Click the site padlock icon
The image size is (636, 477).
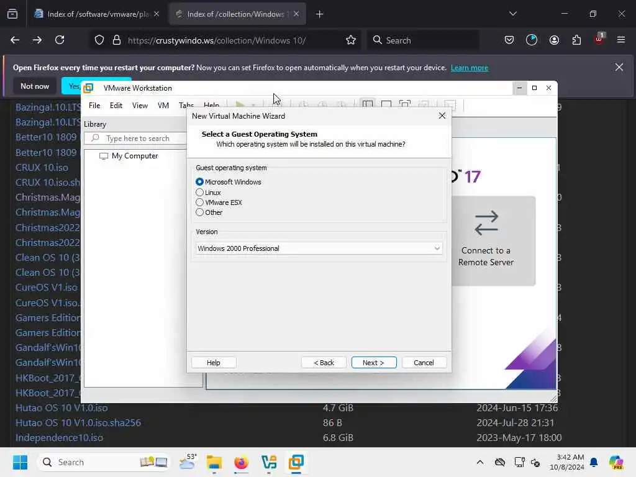(x=117, y=40)
